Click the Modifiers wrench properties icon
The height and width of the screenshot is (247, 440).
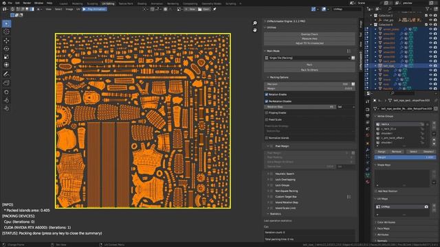pos(368,150)
